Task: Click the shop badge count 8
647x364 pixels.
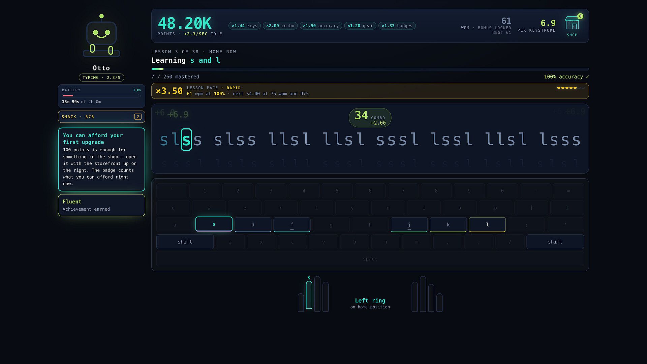Action: [580, 16]
